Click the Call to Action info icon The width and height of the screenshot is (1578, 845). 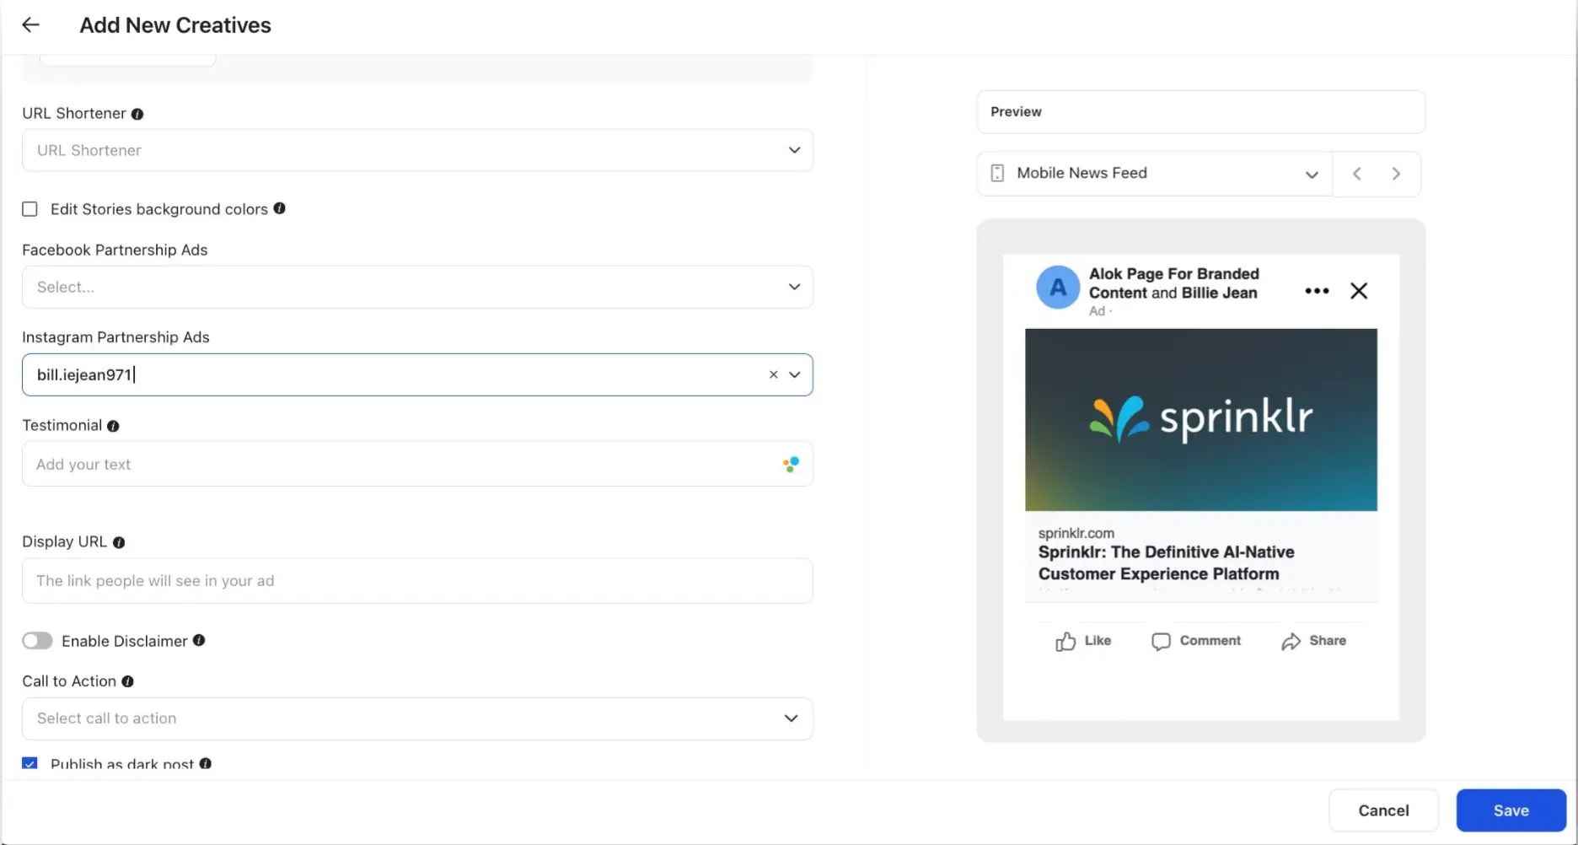pyautogui.click(x=127, y=681)
